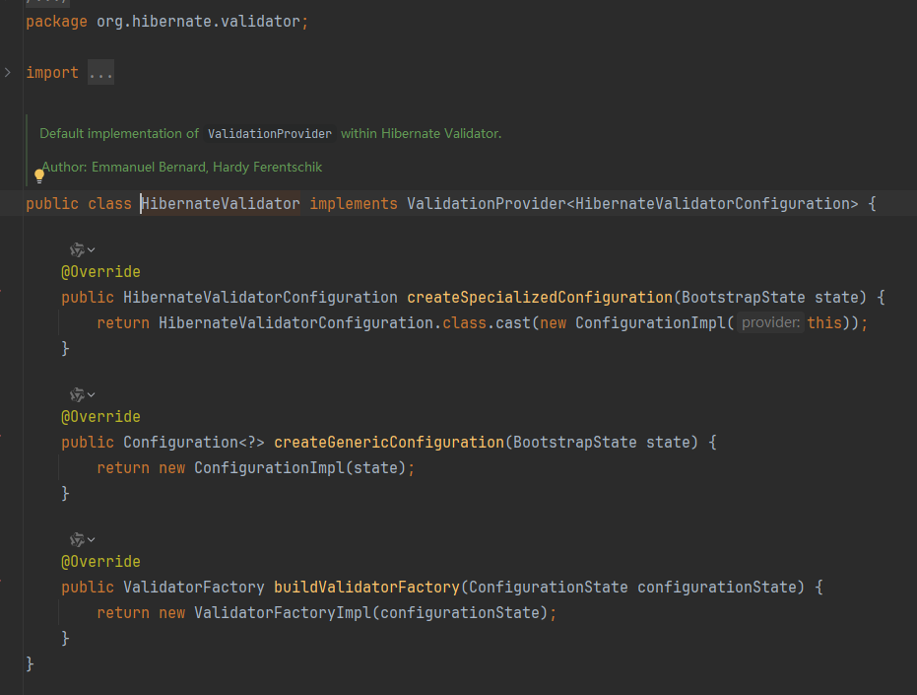Click the author icon above buildValidatorFactory method
The image size is (917, 695).
click(x=77, y=540)
